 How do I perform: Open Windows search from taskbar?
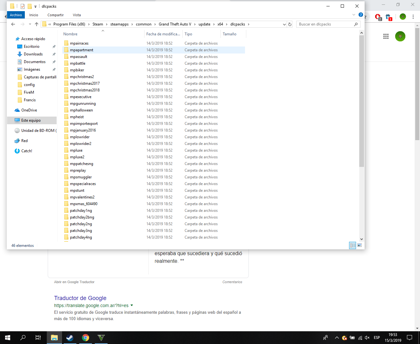pos(23,338)
